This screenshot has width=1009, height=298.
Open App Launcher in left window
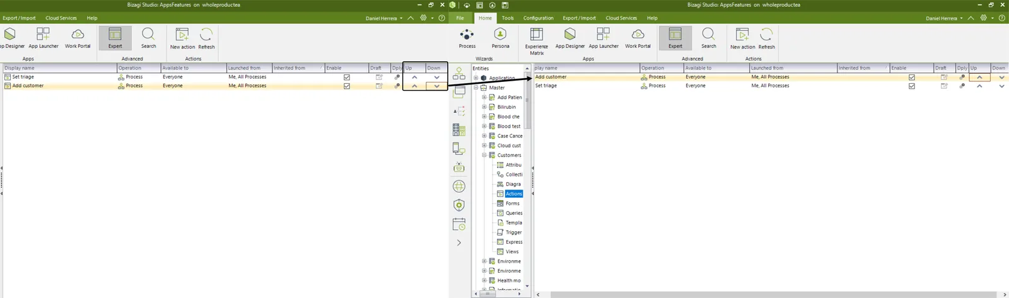point(44,38)
